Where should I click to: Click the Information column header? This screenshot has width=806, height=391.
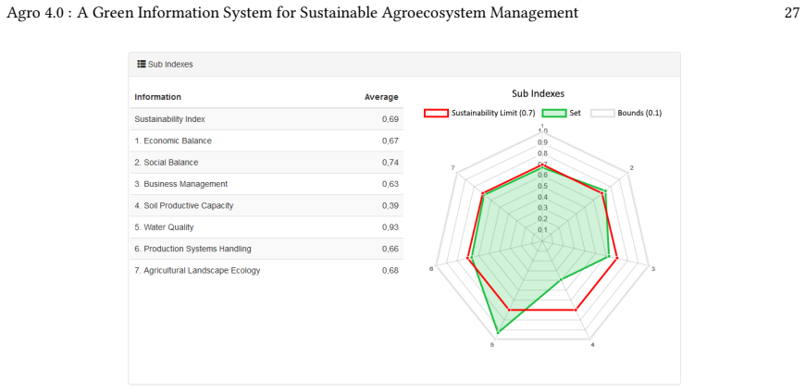pos(157,97)
